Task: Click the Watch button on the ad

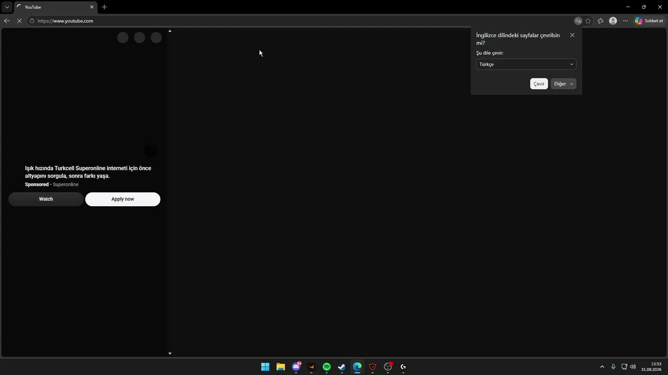Action: tap(46, 199)
